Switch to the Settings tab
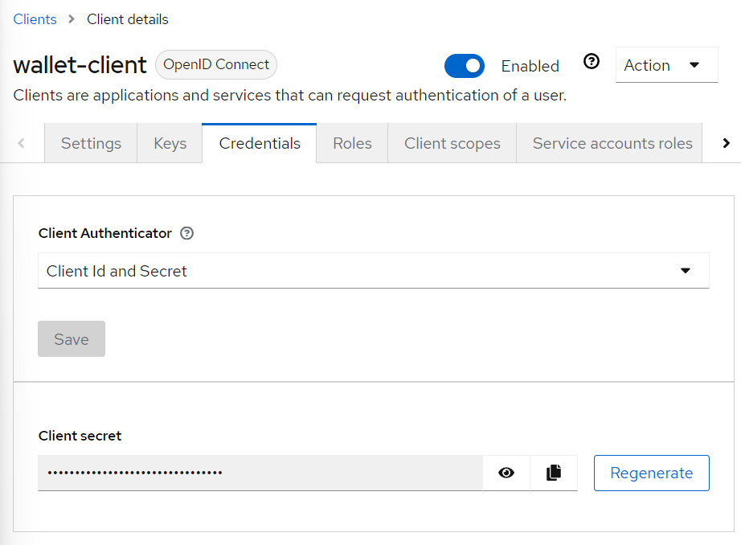 [x=91, y=143]
